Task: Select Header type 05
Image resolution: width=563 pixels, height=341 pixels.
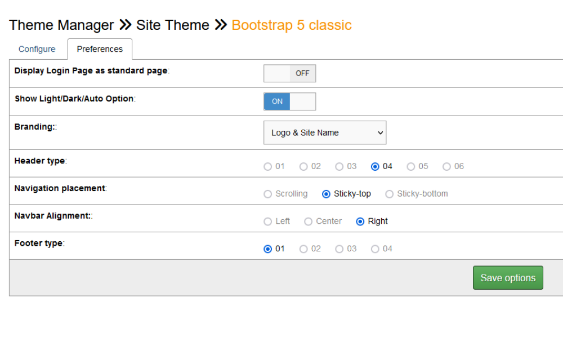Action: (411, 167)
